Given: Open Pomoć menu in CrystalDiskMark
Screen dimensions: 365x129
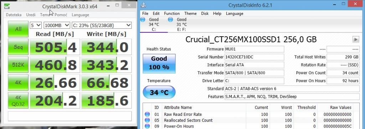Looking at the screenshot, I should pyautogui.click(x=61, y=15).
